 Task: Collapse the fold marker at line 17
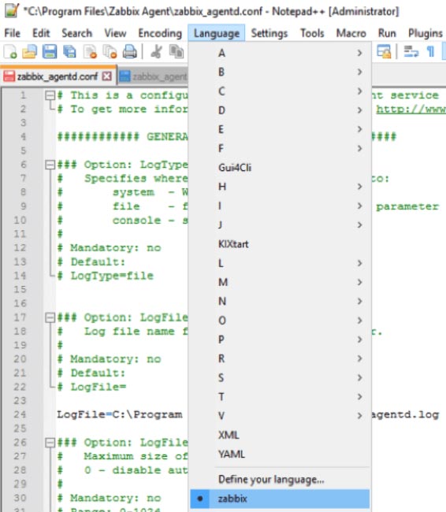coord(50,317)
